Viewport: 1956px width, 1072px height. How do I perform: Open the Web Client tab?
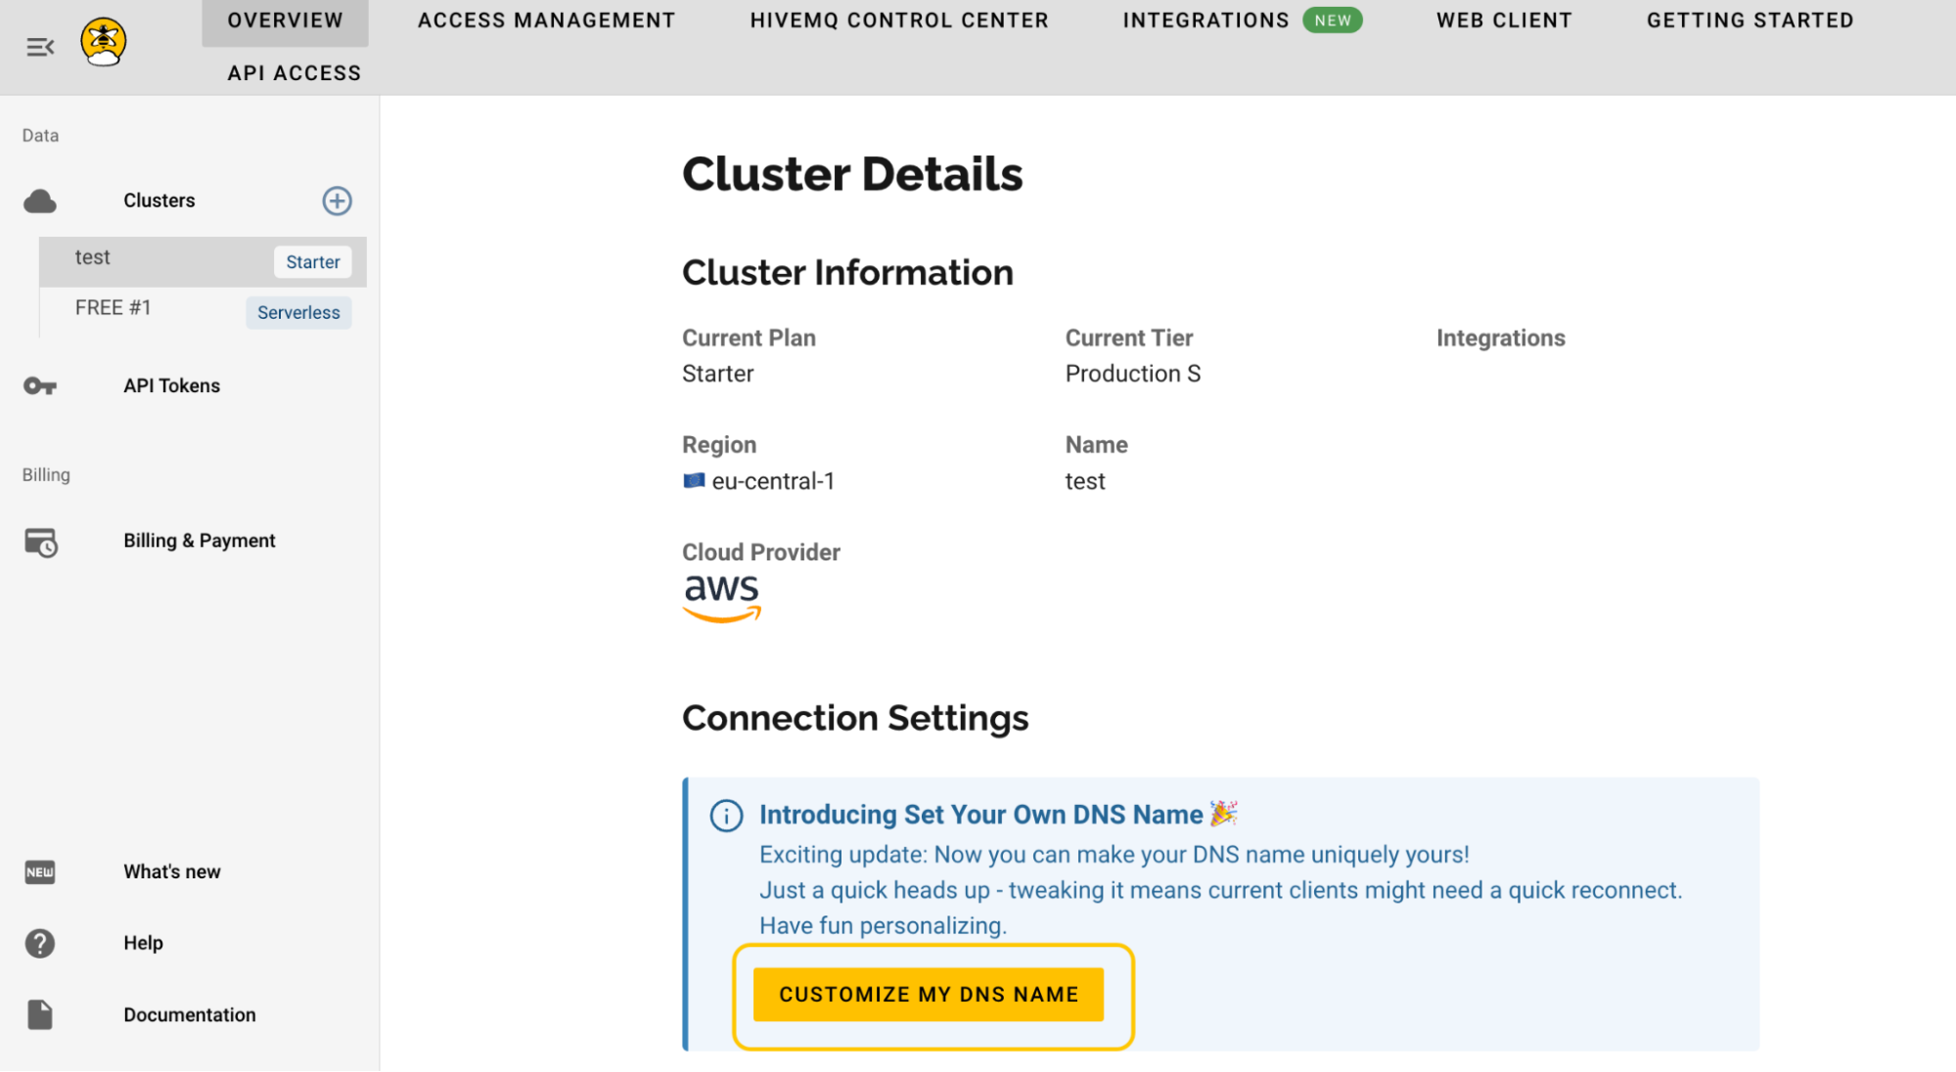tap(1504, 21)
